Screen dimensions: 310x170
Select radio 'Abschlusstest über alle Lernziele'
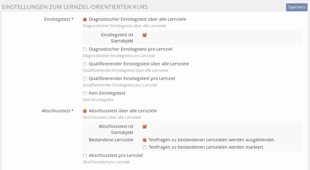(85, 111)
